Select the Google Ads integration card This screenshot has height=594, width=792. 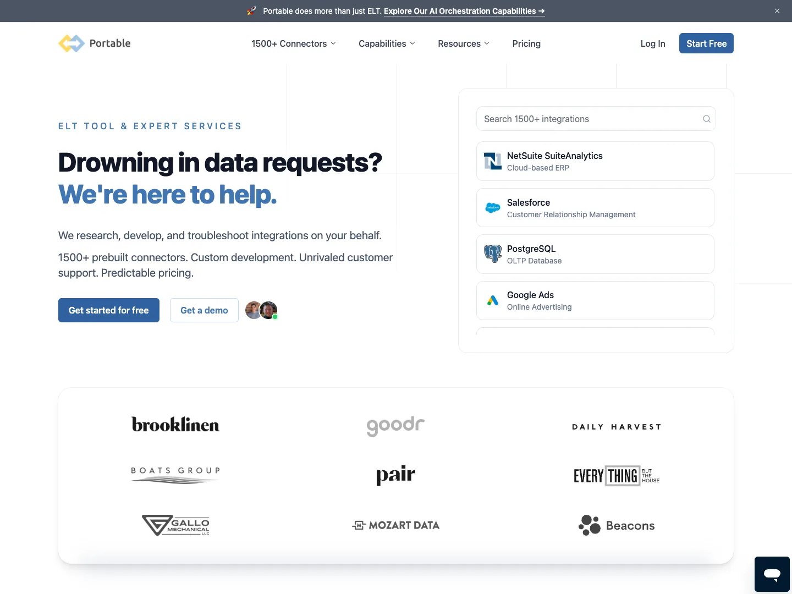pos(595,300)
